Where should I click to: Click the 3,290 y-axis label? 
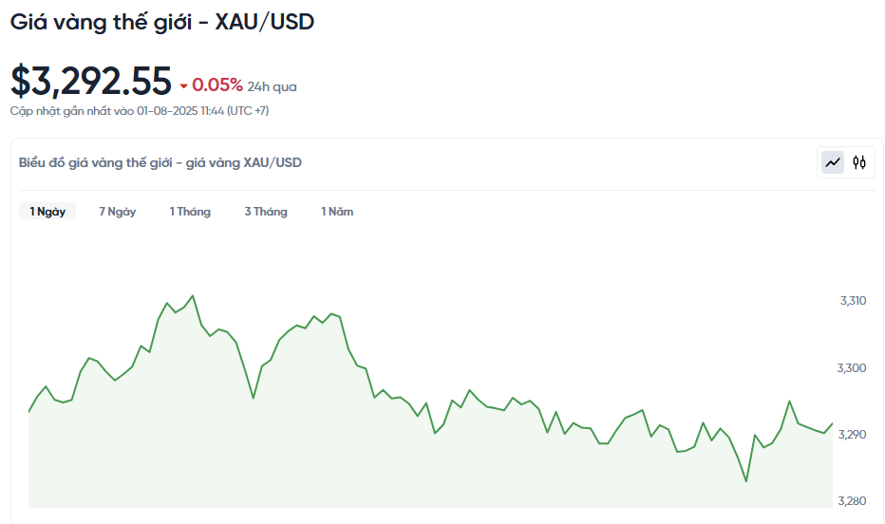[x=853, y=435]
